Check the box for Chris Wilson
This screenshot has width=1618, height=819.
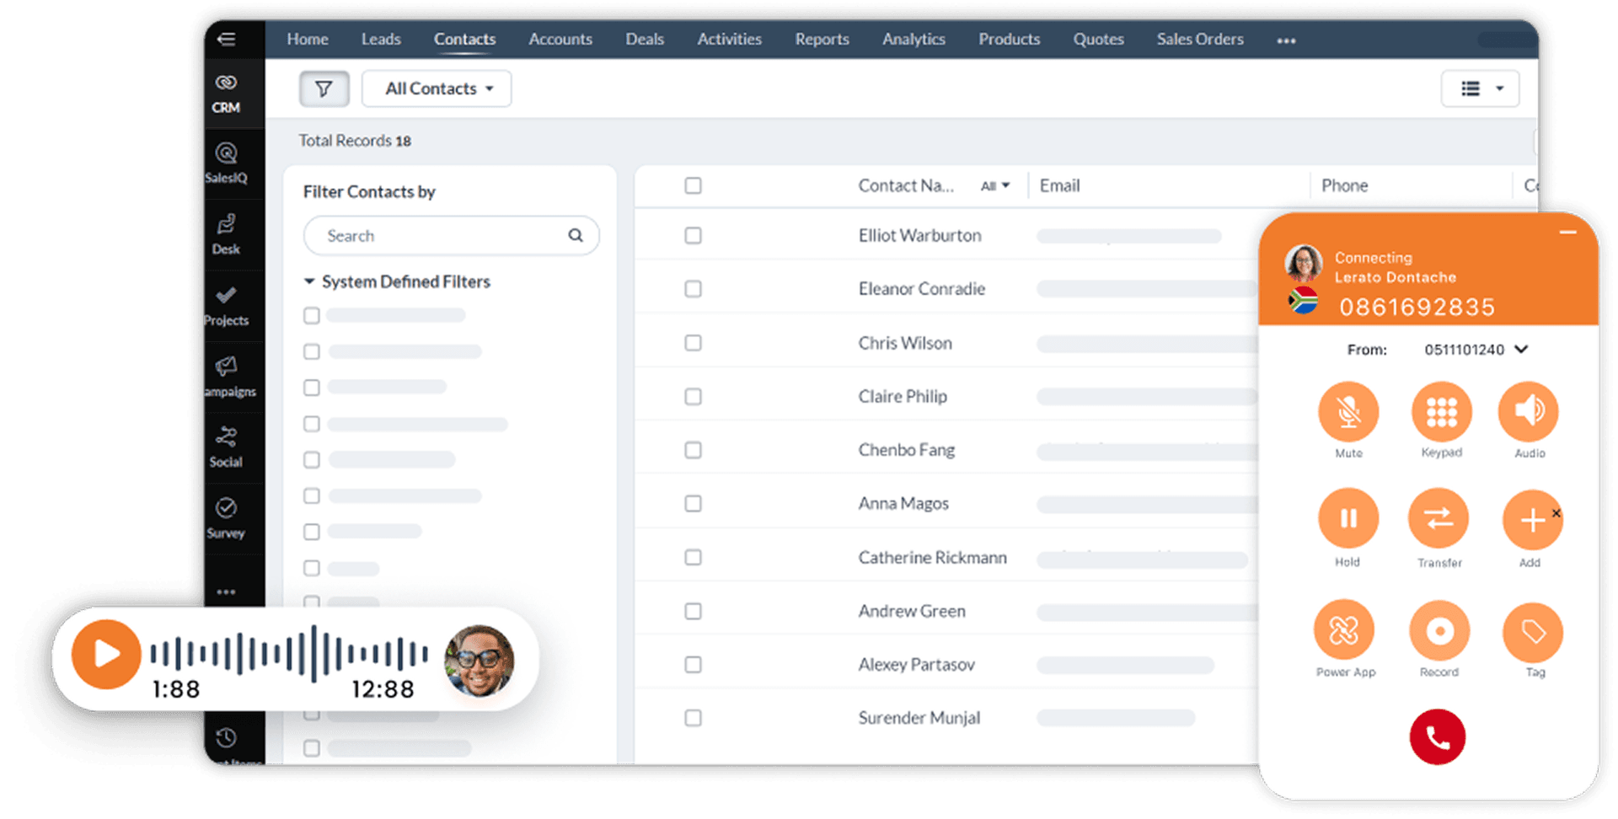tap(693, 343)
